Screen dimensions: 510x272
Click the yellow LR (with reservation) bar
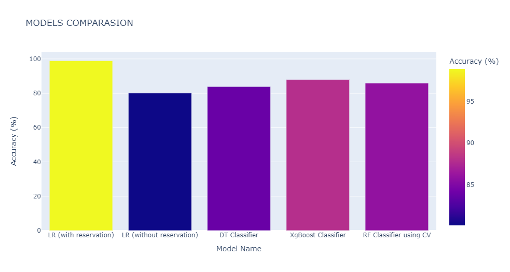(x=81, y=146)
